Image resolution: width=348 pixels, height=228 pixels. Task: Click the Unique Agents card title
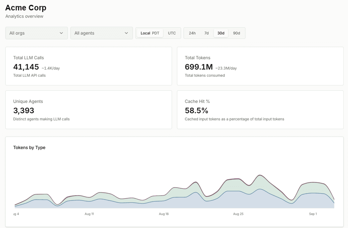(x=28, y=101)
